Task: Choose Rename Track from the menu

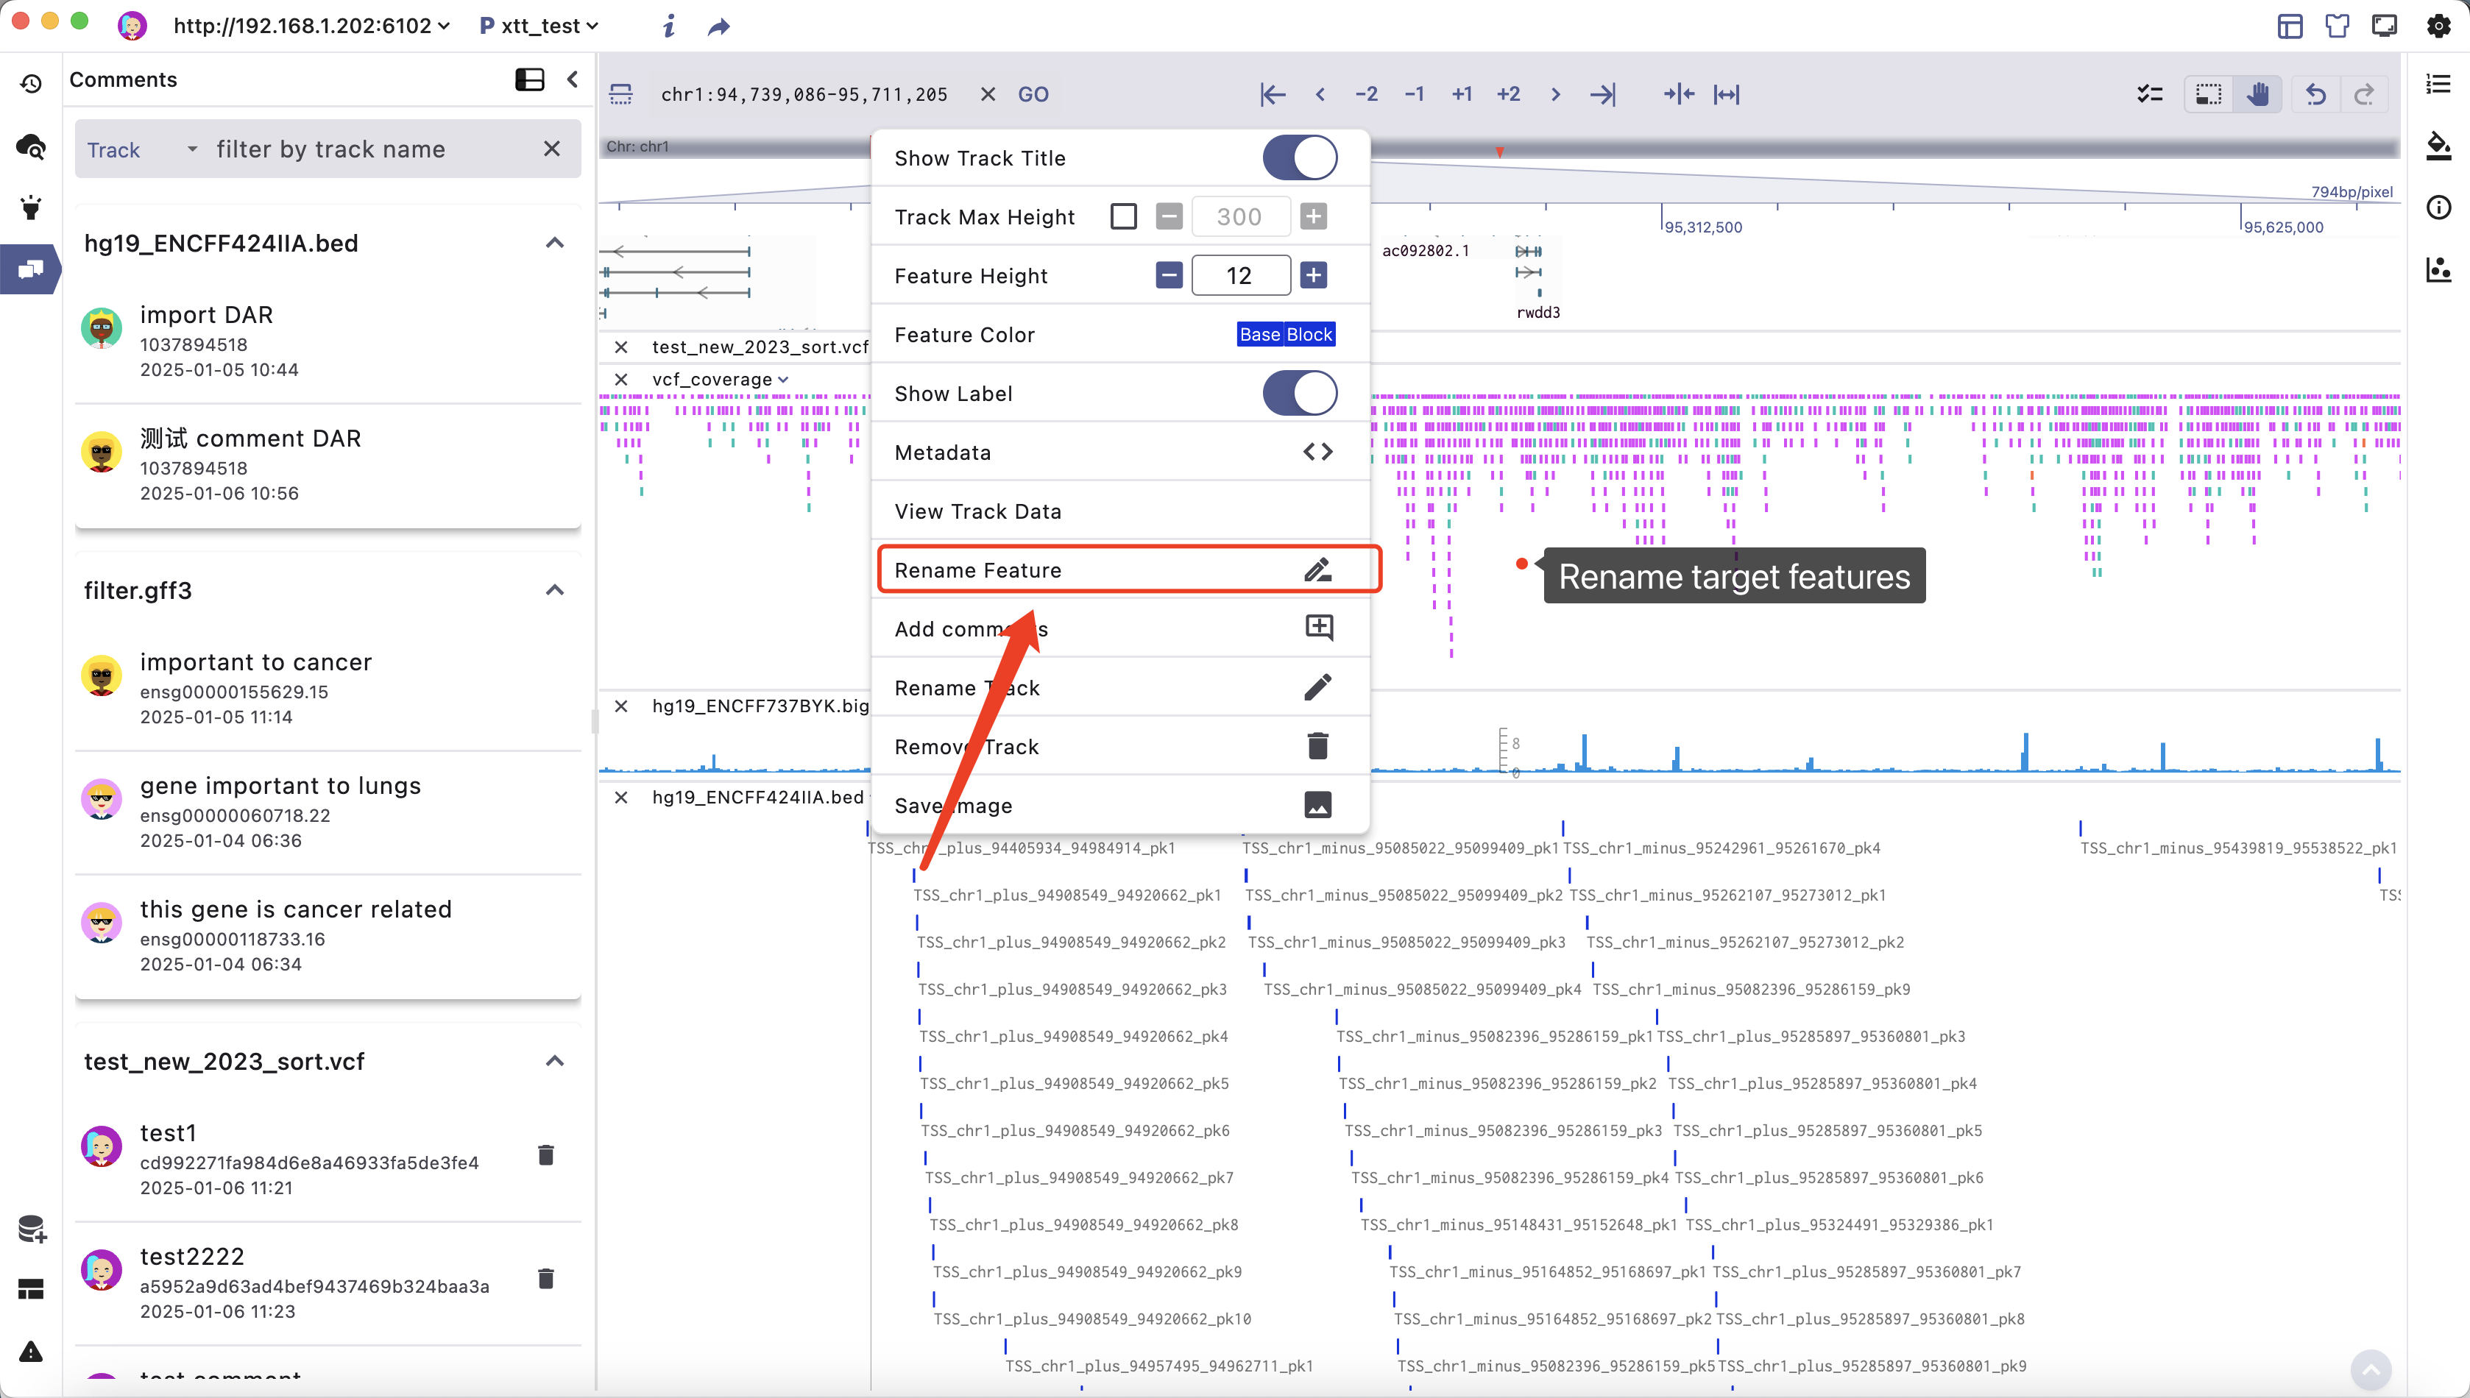Action: (x=1119, y=687)
